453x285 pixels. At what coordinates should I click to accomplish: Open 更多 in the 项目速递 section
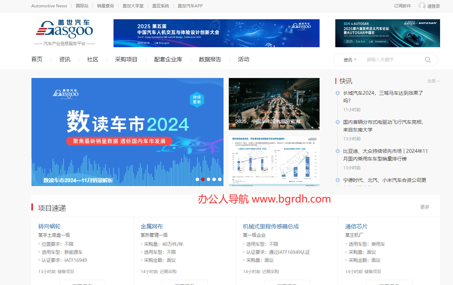coord(425,207)
